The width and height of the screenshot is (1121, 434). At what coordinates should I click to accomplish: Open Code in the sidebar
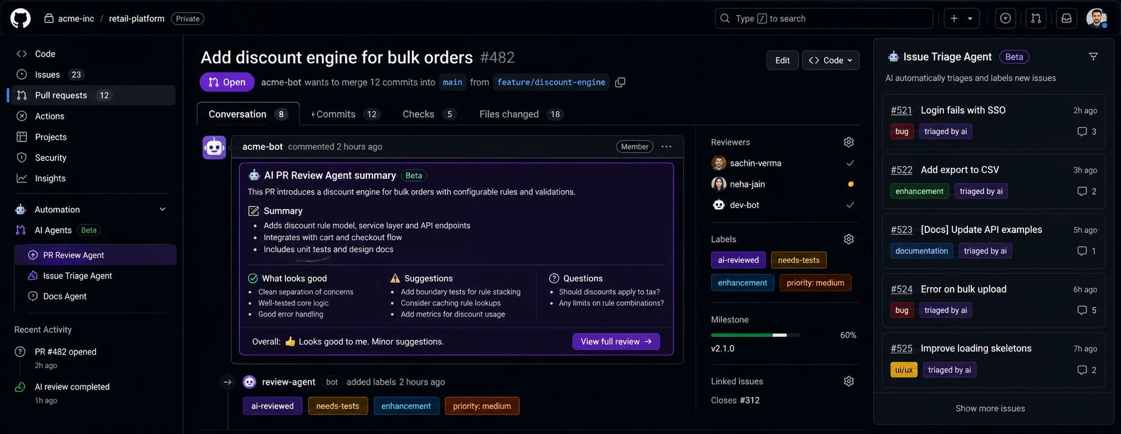93,54
